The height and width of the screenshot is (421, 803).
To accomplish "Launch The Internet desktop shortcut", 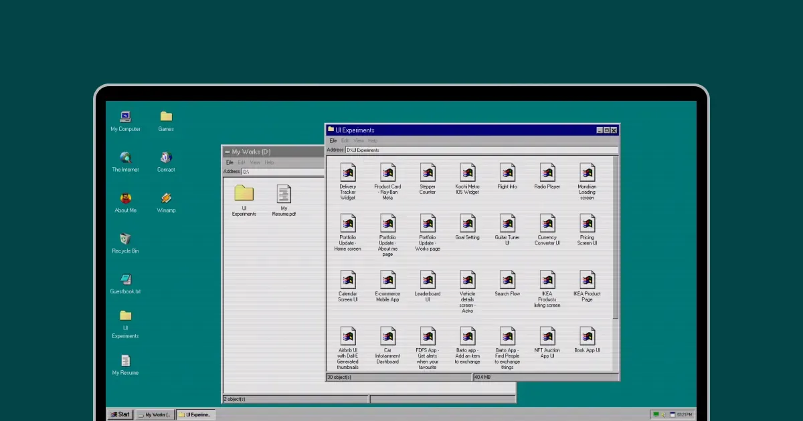I will 126,162.
